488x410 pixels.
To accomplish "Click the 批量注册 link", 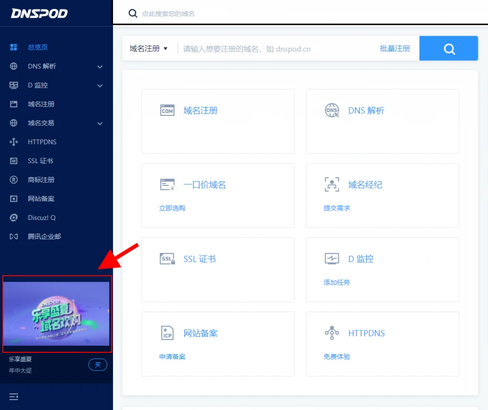I will pos(395,49).
